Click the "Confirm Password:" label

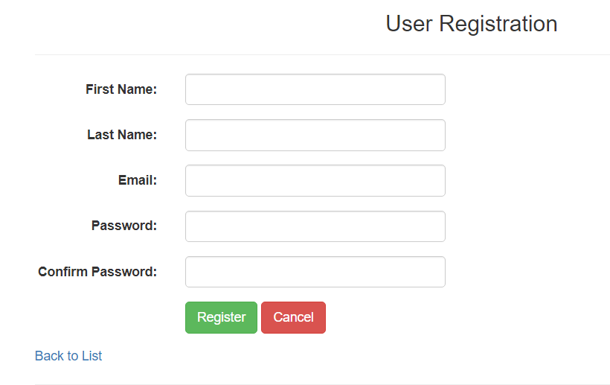pos(97,272)
